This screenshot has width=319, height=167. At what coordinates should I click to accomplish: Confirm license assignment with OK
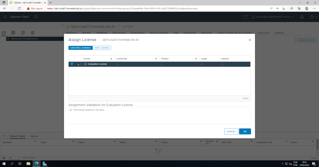245,132
